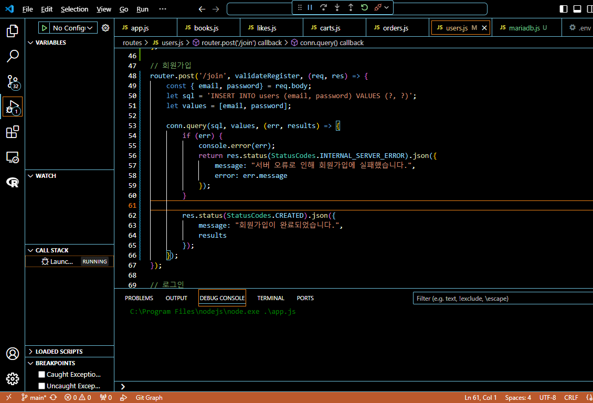Open Source Control view with 32 changes
The height and width of the screenshot is (403, 593).
13,82
